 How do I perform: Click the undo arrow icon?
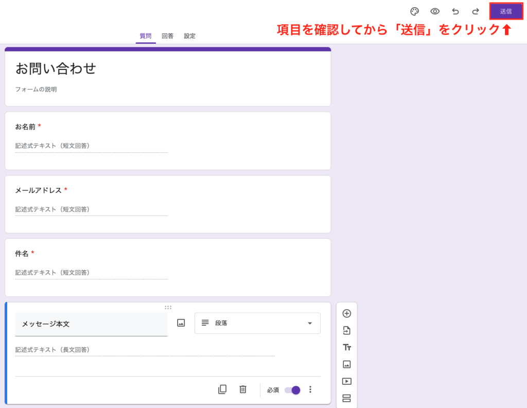(x=455, y=11)
